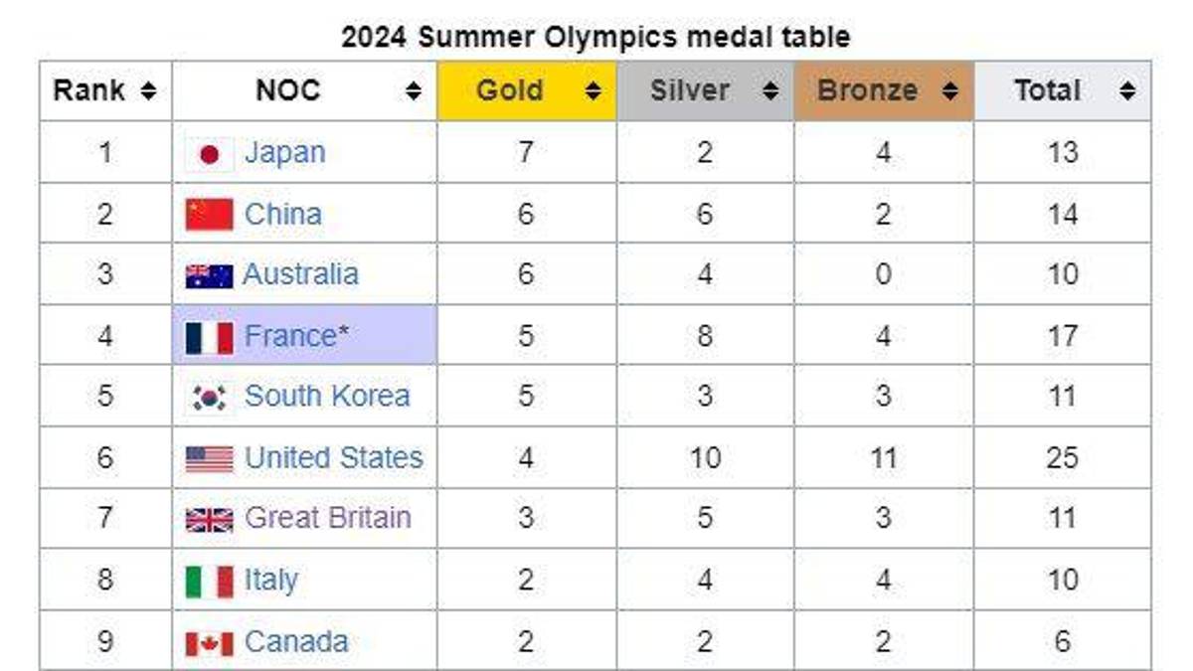Select the Gold column header
Viewport: 1193px width, 671px height.
(x=509, y=89)
